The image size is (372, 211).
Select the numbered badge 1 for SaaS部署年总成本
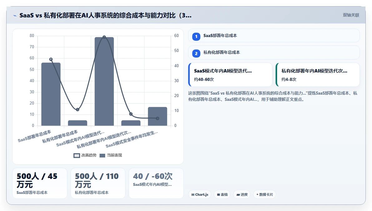click(196, 36)
